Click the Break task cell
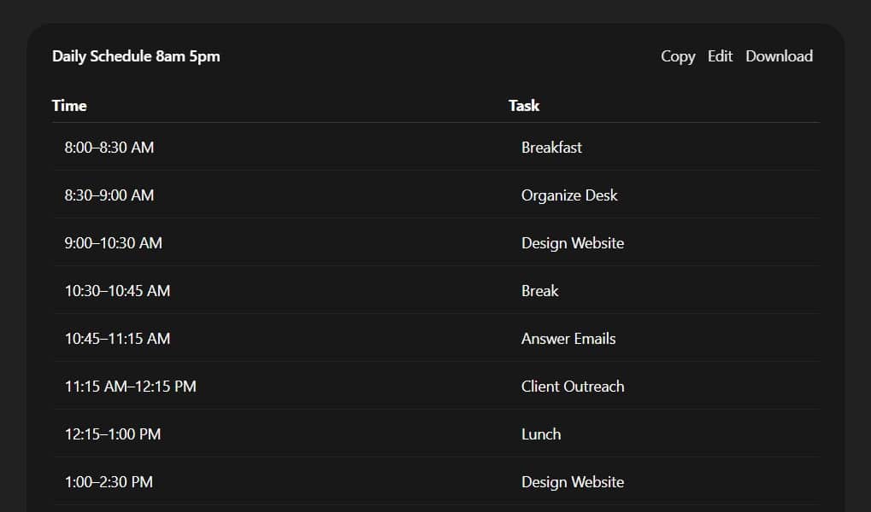The height and width of the screenshot is (512, 871). click(x=539, y=291)
